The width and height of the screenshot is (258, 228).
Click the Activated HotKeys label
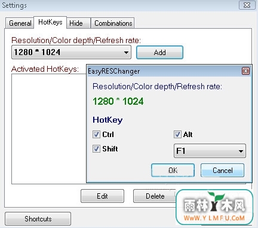45,69
